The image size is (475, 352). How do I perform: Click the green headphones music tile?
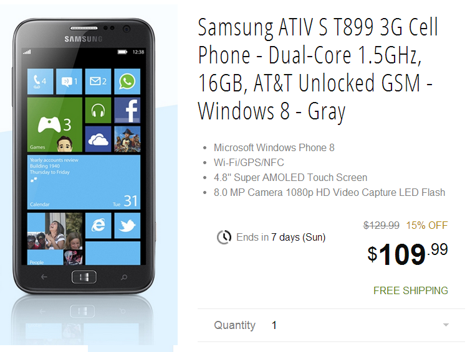click(x=98, y=110)
